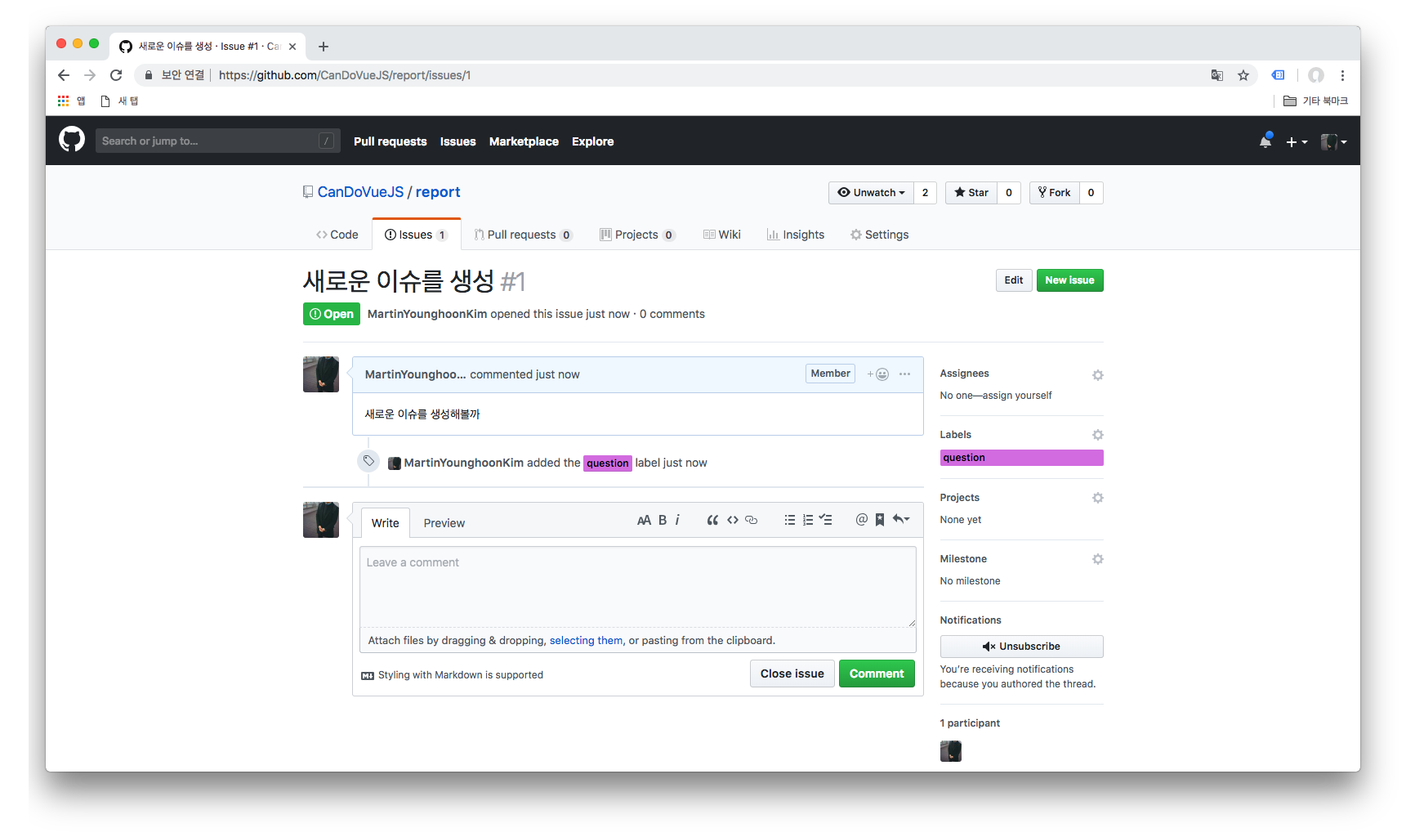The height and width of the screenshot is (837, 1406).
Task: Add a task list
Action: [826, 520]
